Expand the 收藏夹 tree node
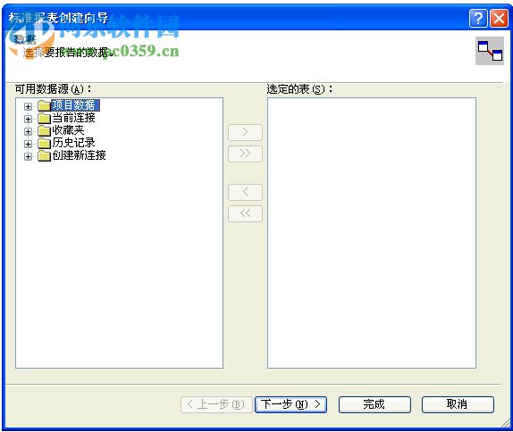The width and height of the screenshot is (513, 432). [x=28, y=131]
